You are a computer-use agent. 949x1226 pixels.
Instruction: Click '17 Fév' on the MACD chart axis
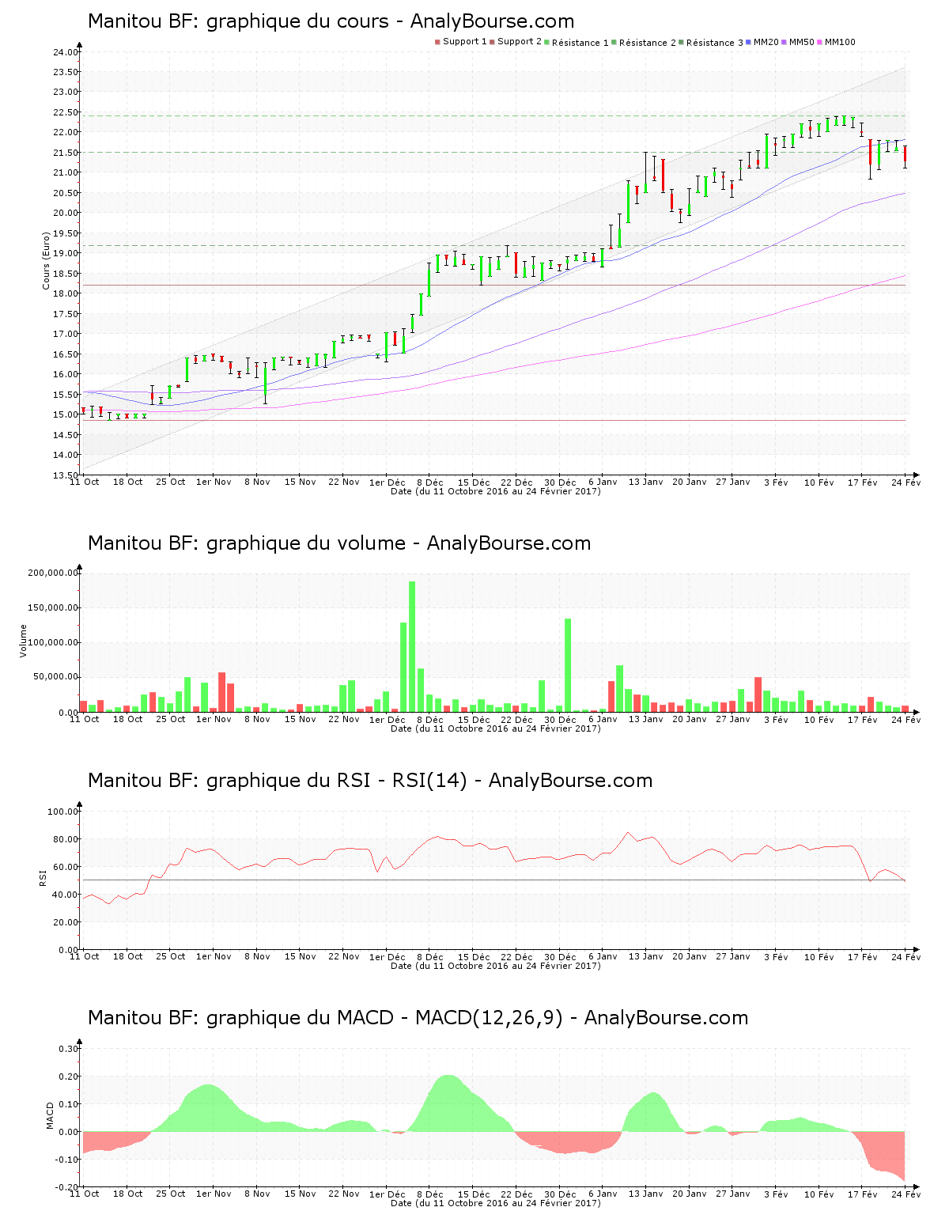tap(863, 1194)
